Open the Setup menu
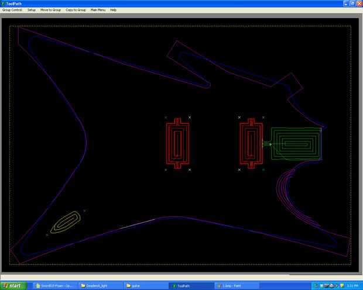This screenshot has width=363, height=290. coord(32,10)
